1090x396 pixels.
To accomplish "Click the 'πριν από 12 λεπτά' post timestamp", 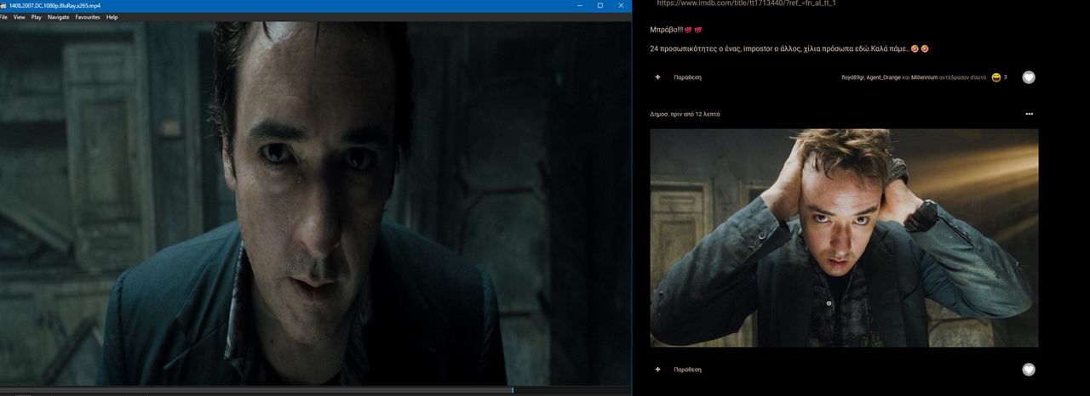I will click(x=695, y=114).
